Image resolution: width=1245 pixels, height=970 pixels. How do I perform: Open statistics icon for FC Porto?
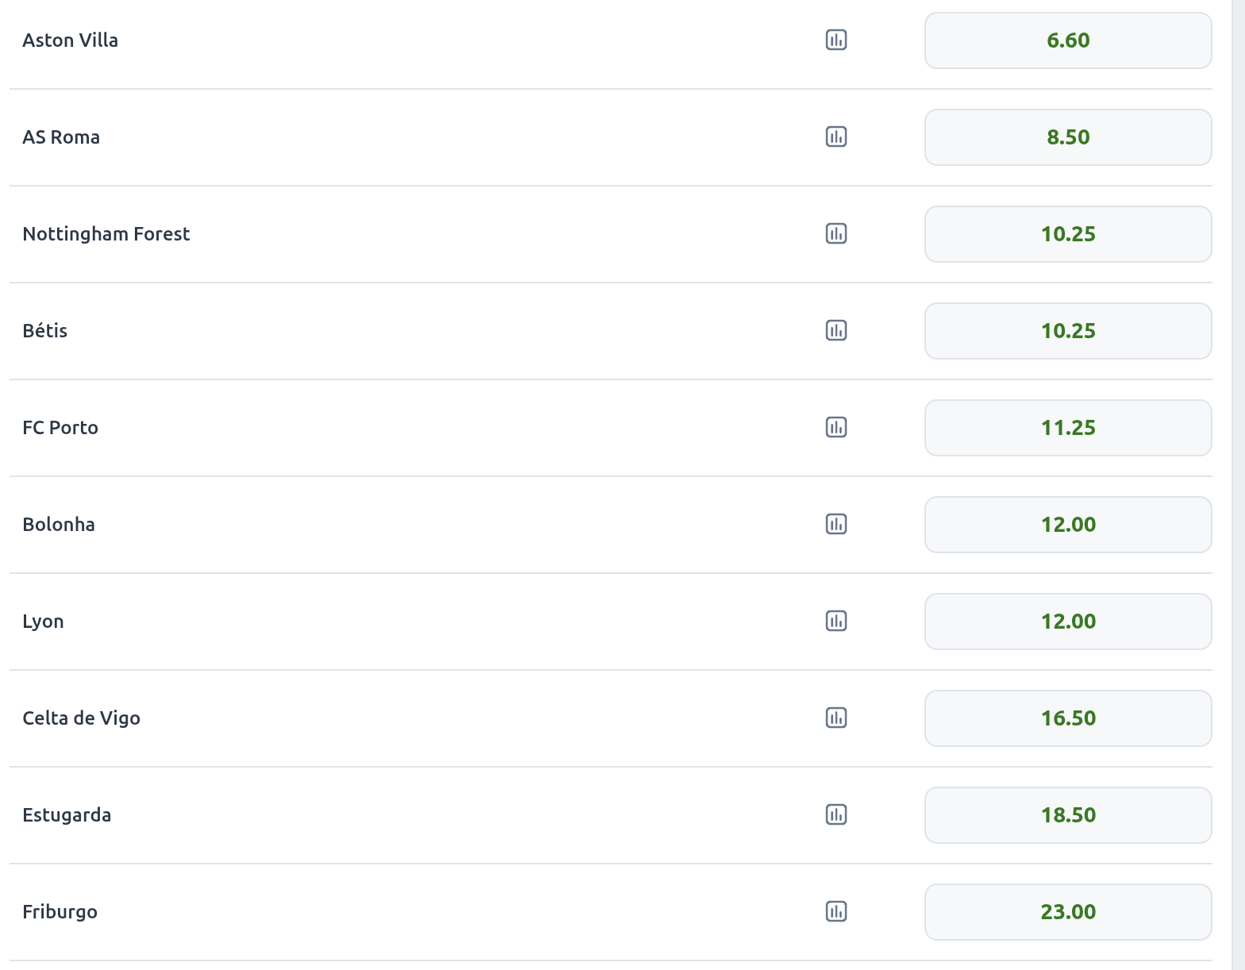[x=836, y=427]
